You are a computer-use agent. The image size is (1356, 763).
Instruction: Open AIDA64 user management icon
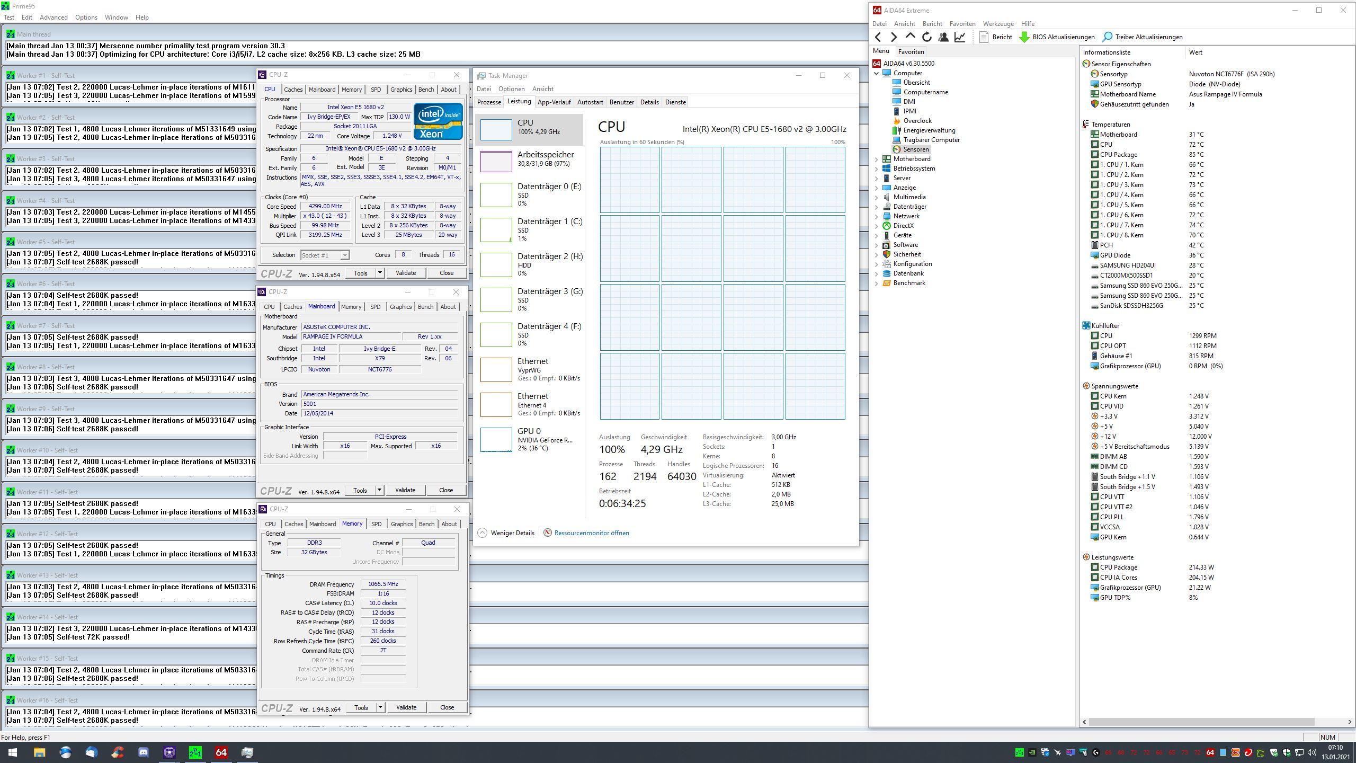[x=943, y=37]
